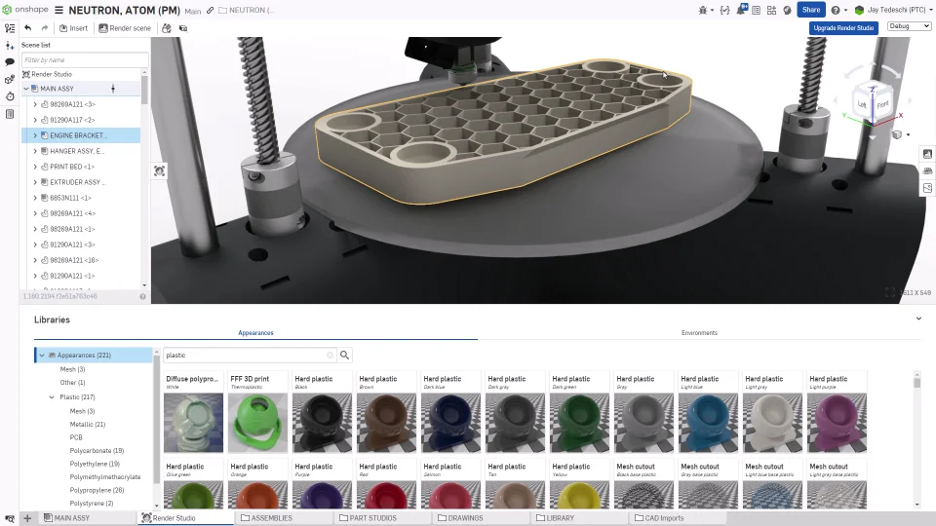Click Upgrade Render Studio button
Image resolution: width=936 pixels, height=526 pixels.
(x=843, y=28)
